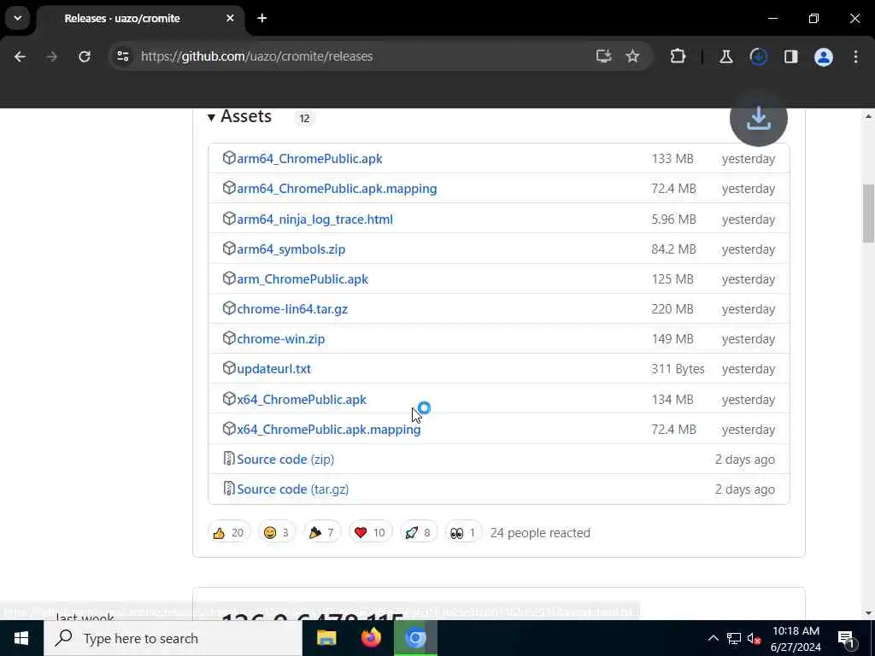The image size is (875, 656).
Task: Collapse the Assets section triangle
Action: pyautogui.click(x=212, y=117)
